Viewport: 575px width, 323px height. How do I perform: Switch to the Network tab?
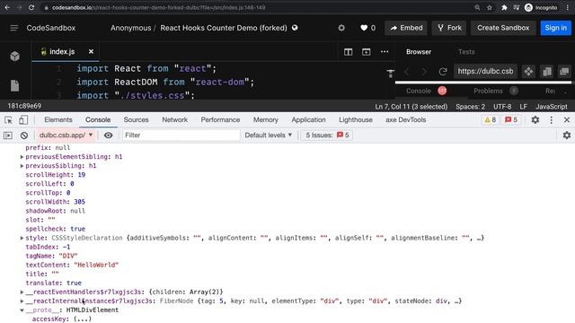(x=174, y=119)
